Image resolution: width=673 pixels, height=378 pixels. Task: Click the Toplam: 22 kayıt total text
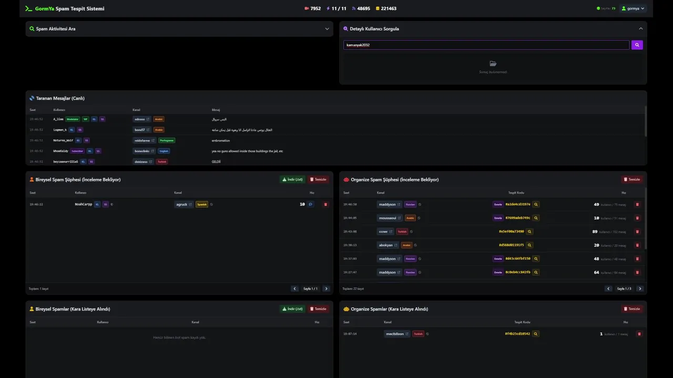point(353,289)
